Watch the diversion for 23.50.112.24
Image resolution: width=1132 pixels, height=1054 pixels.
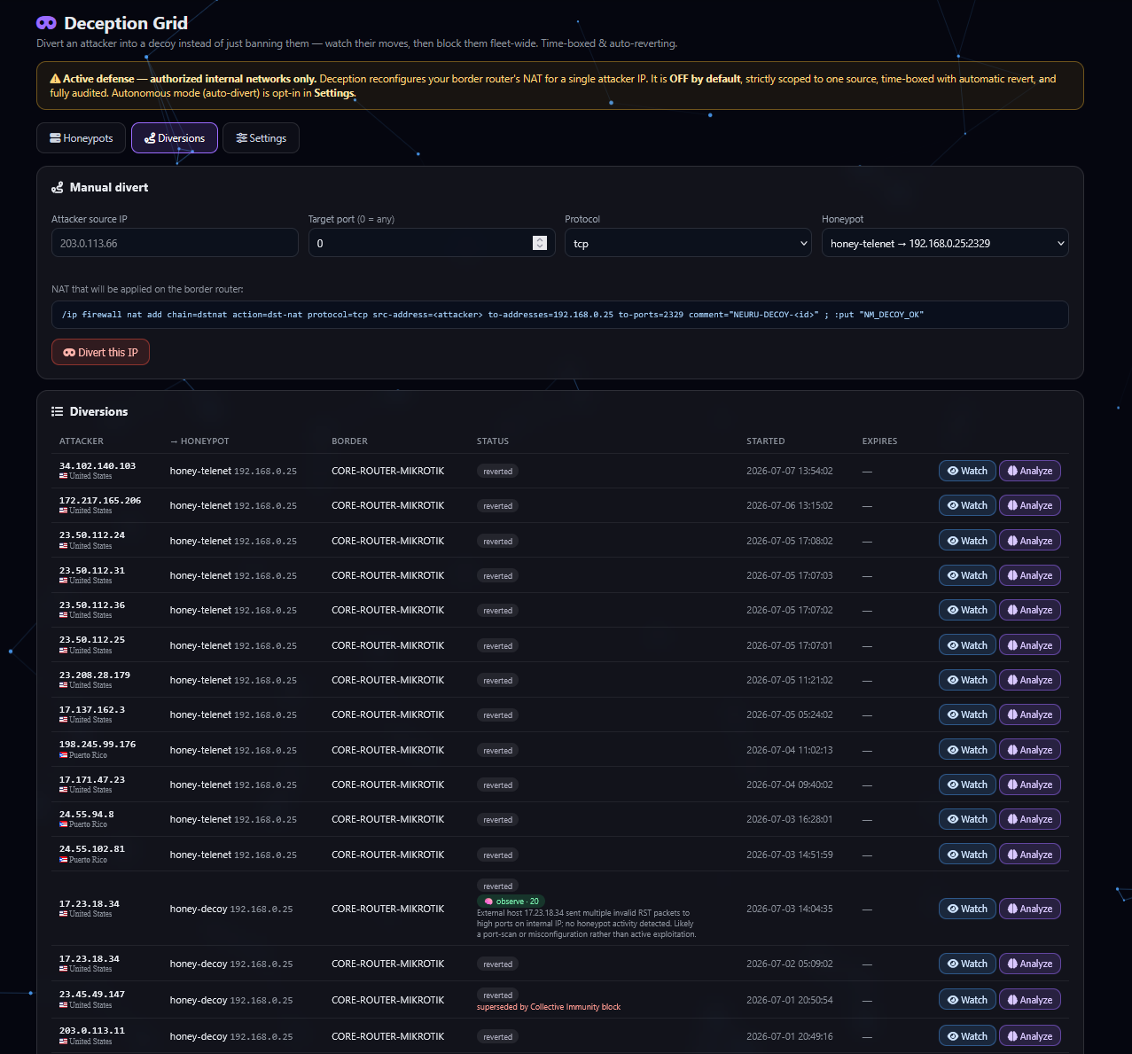tap(967, 541)
